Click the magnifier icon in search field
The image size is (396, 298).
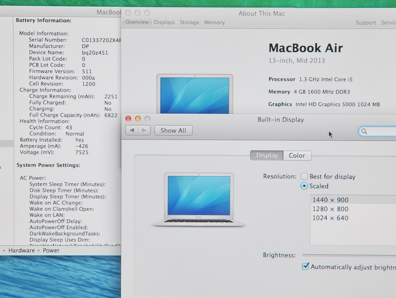[x=364, y=131]
